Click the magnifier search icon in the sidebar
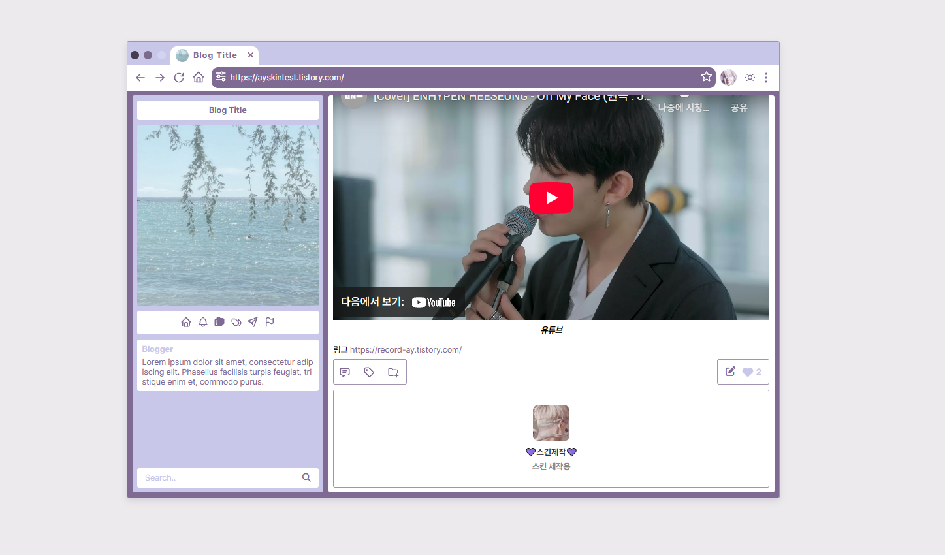The width and height of the screenshot is (945, 555). coord(306,478)
